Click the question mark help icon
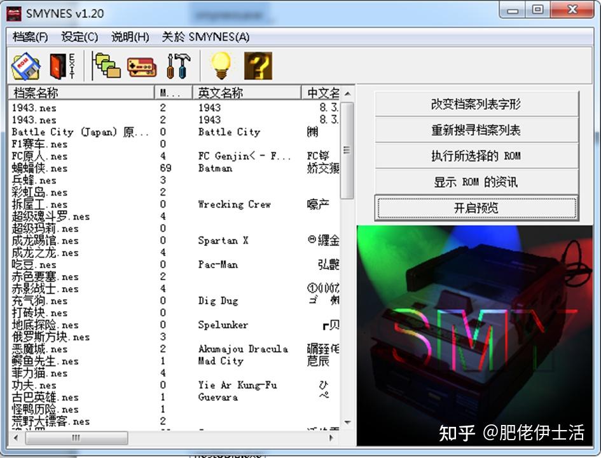 click(258, 66)
